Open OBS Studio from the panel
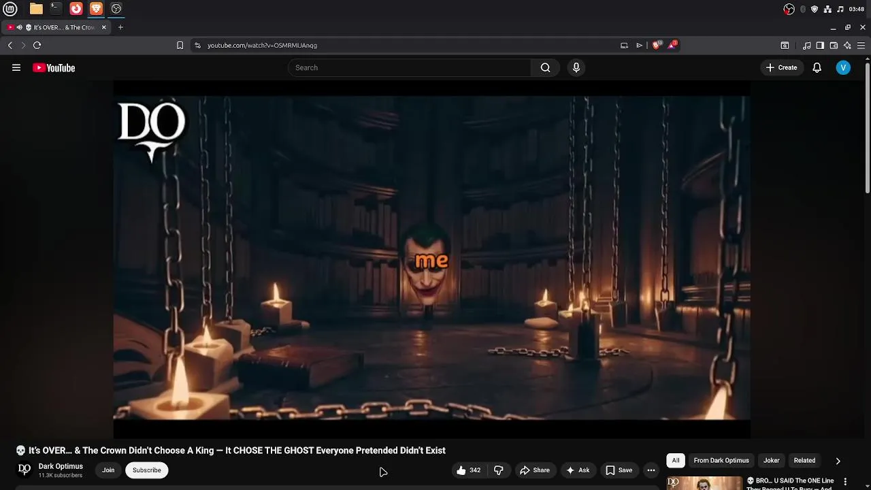The image size is (871, 490). coord(116,9)
